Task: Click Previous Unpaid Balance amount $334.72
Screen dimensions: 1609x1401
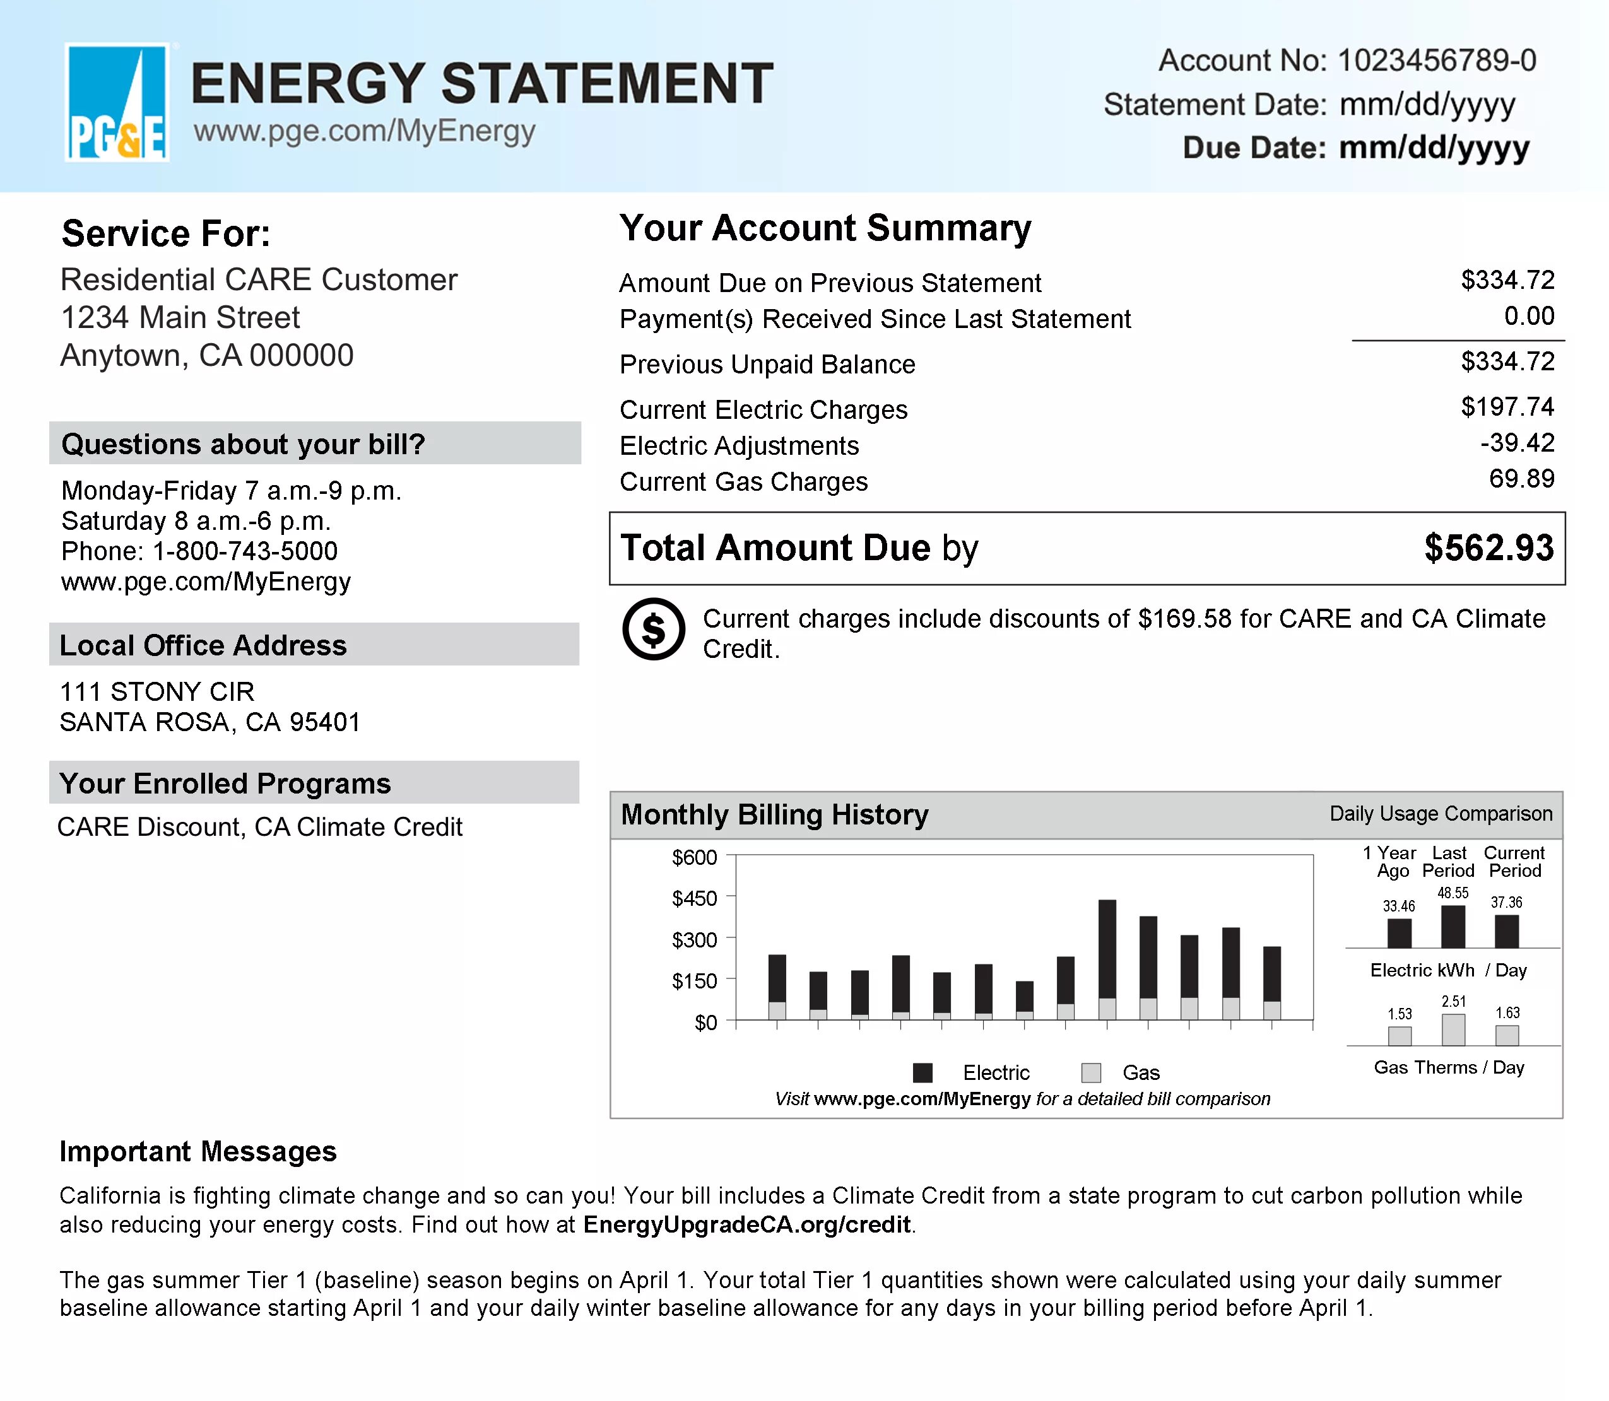Action: tap(1508, 361)
